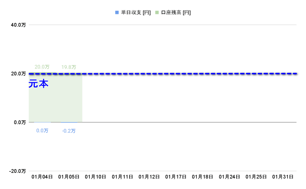Click the 01月04日 x-axis date label
Screen dimensions: 306x189
click(42, 177)
